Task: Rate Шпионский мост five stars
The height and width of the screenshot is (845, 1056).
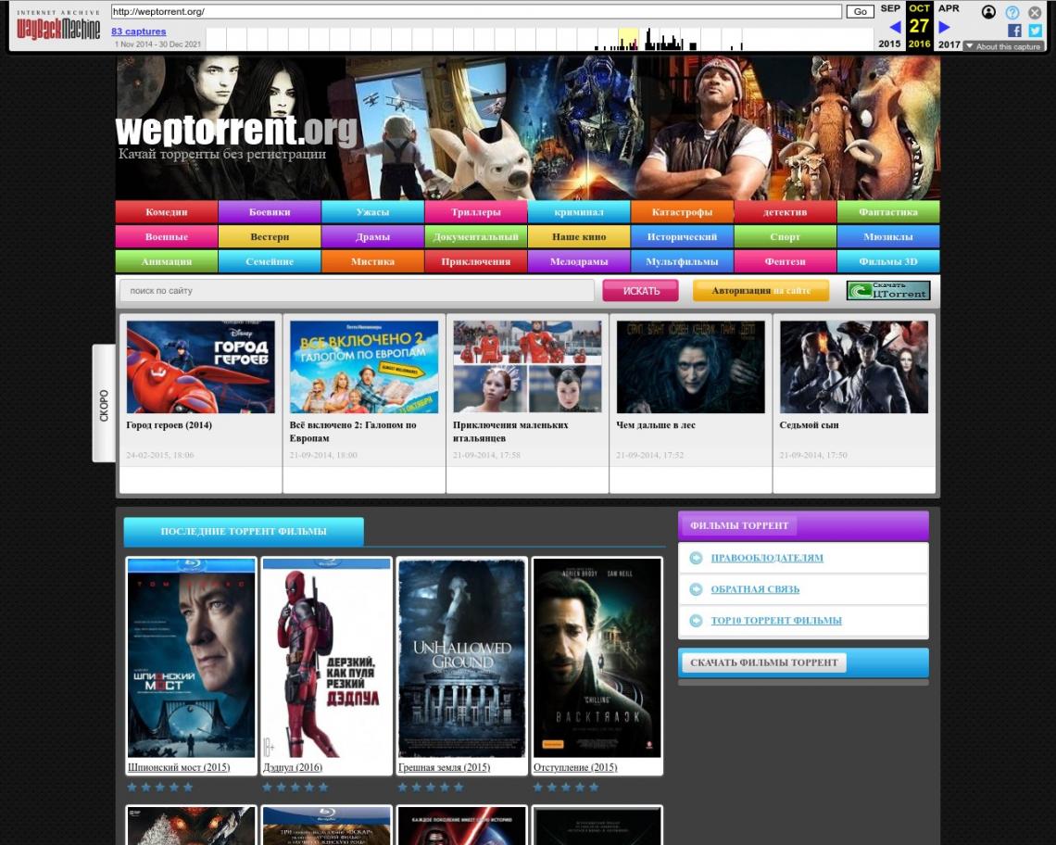Action: (188, 787)
